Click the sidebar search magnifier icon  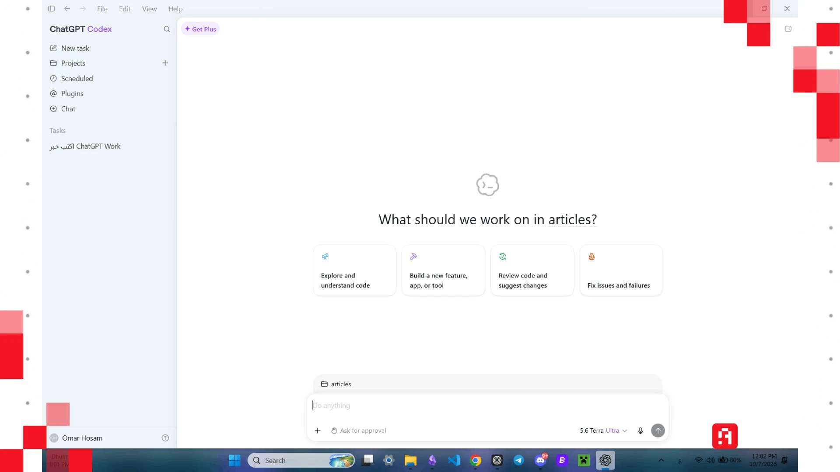coord(167,29)
